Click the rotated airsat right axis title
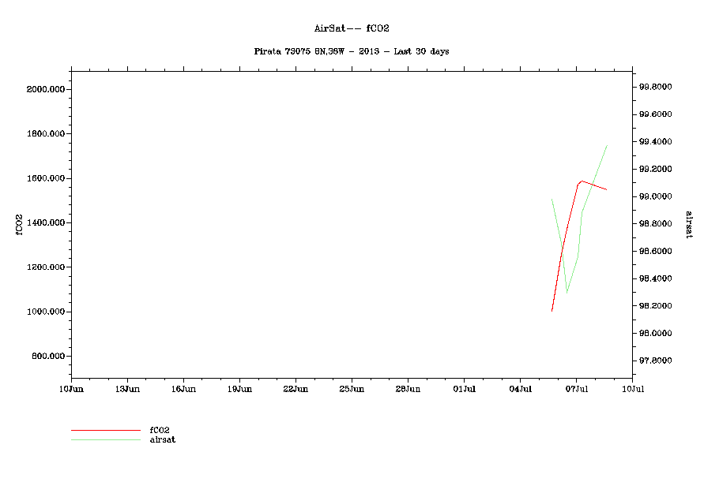 (688, 224)
